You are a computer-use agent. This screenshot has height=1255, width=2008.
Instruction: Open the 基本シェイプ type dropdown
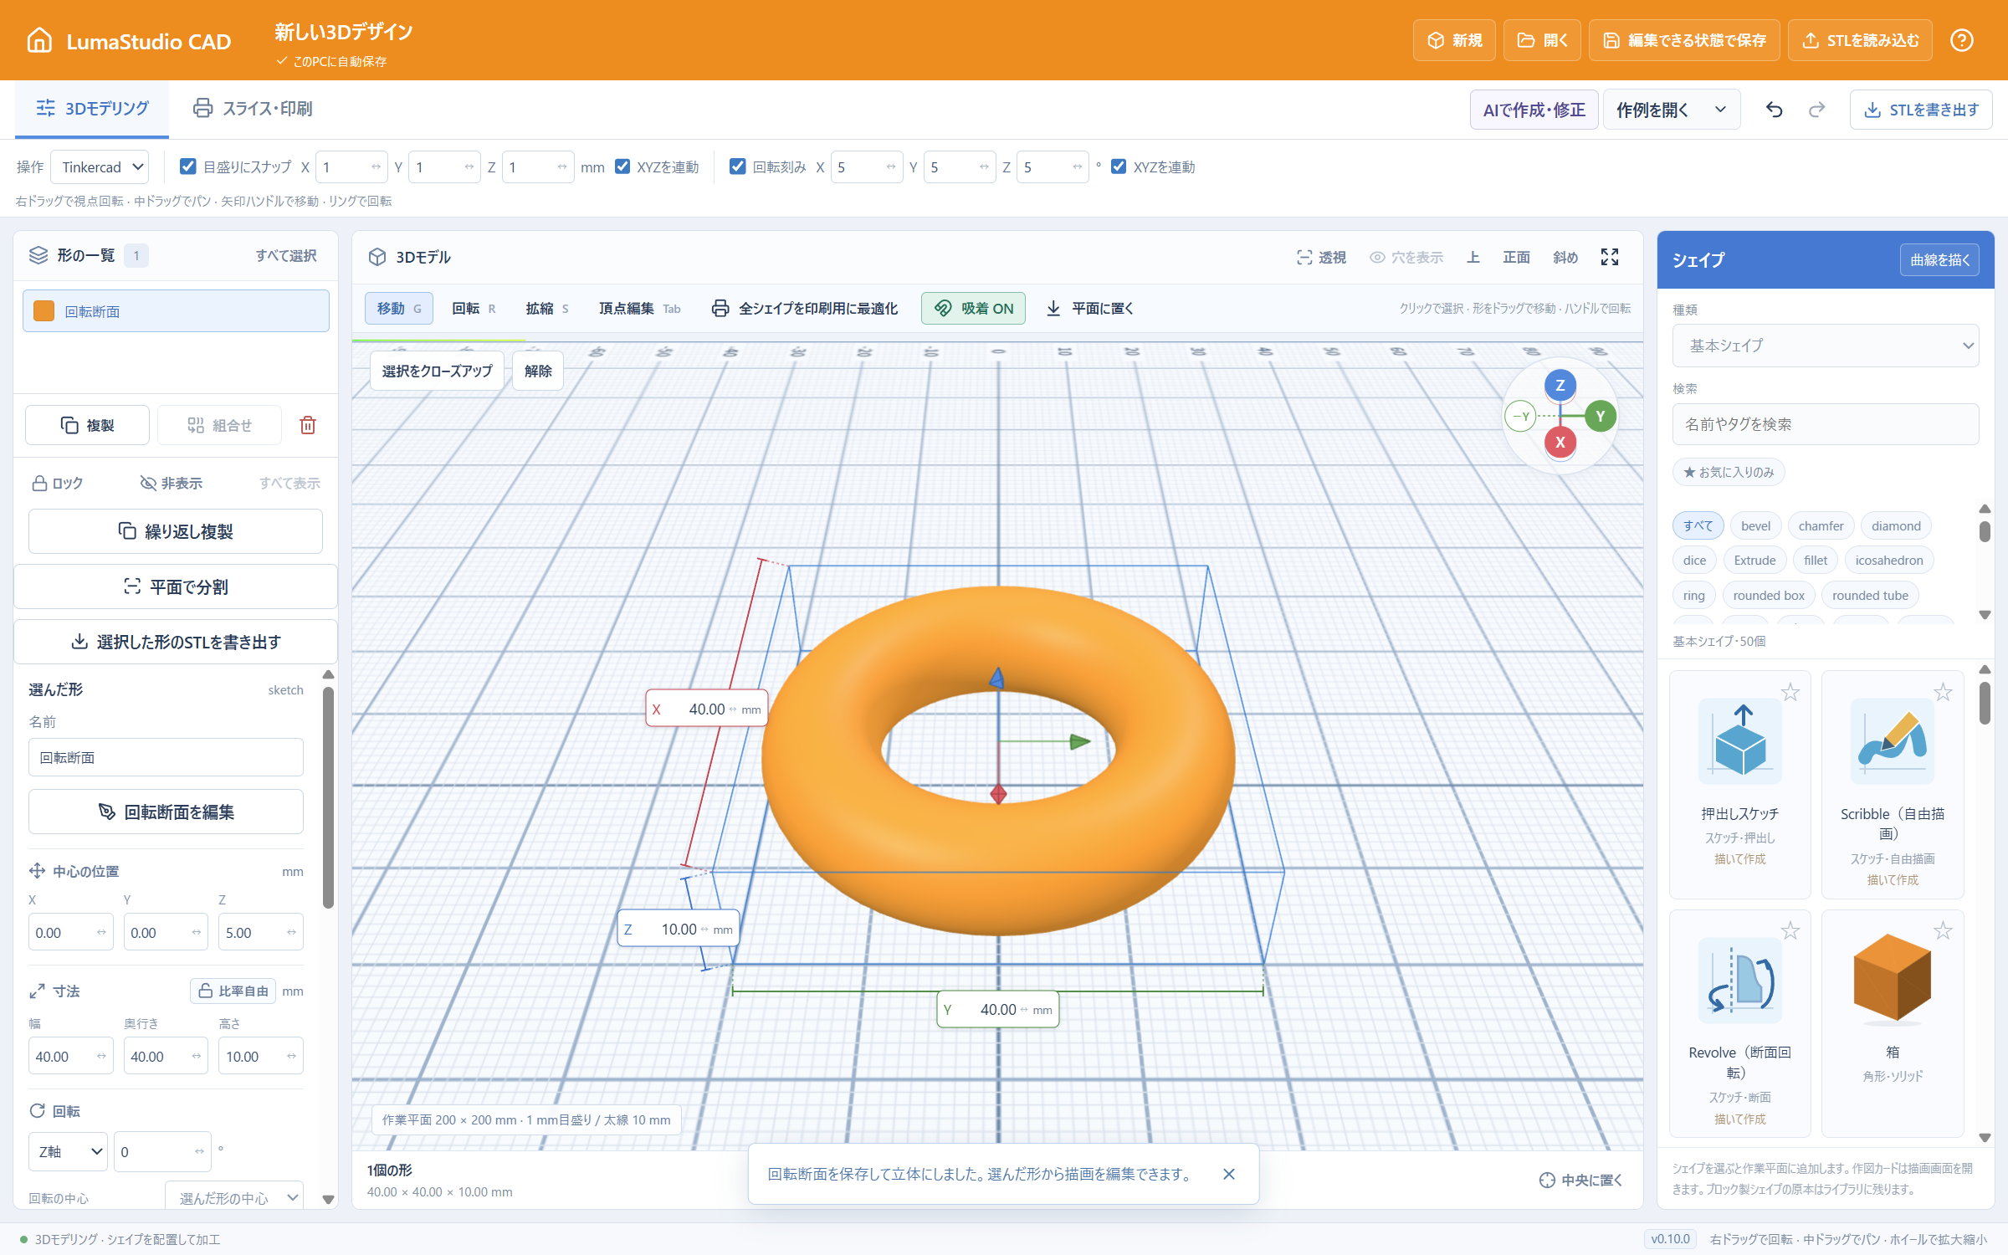point(1826,346)
